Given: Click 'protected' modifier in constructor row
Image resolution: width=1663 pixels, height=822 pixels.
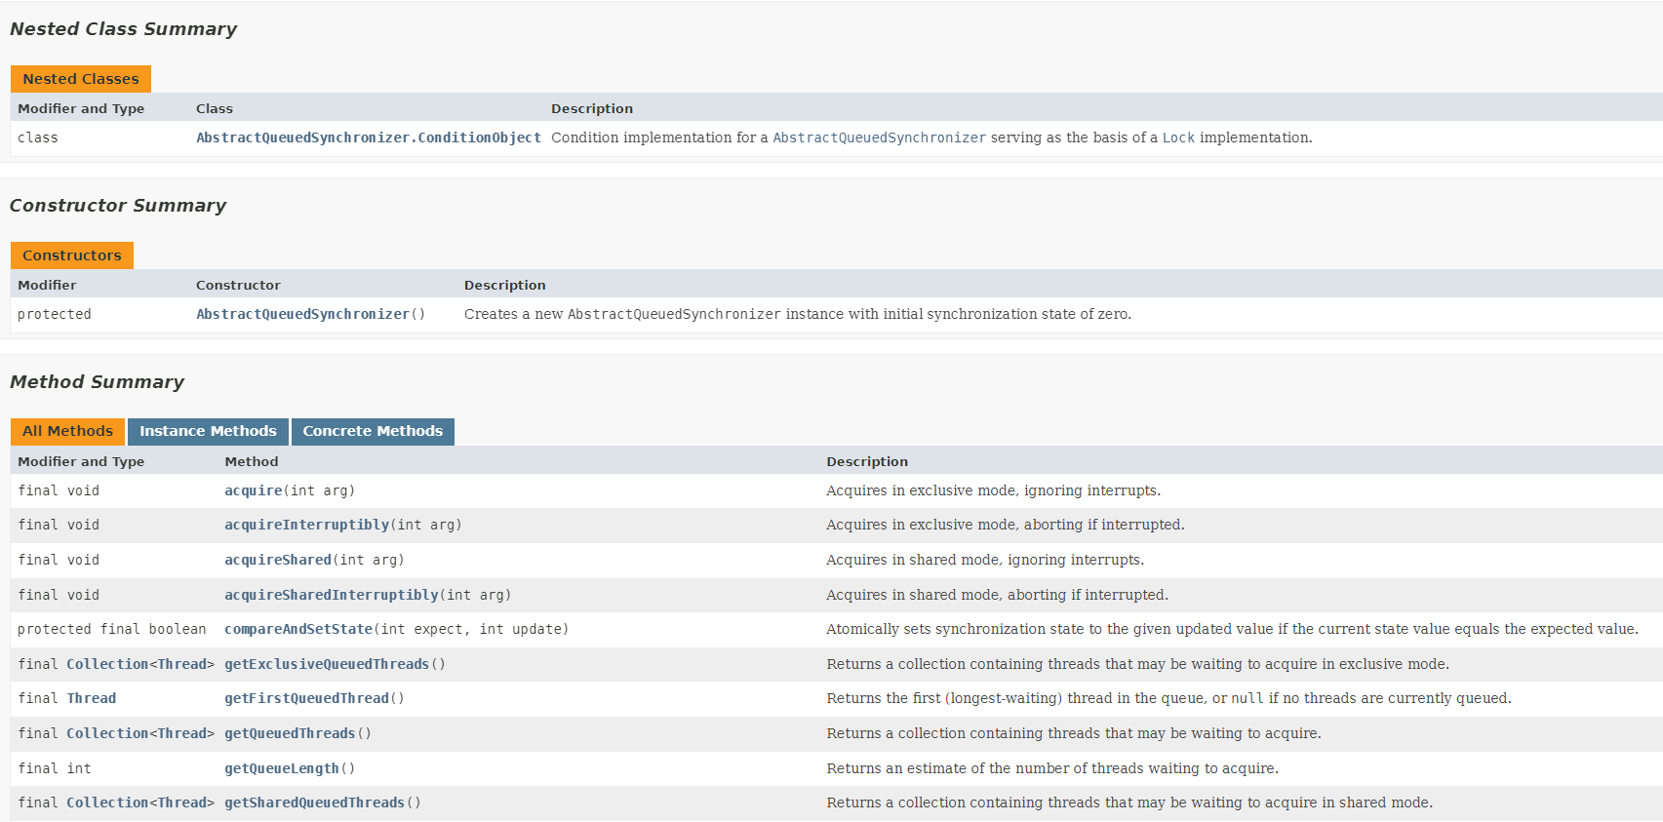Looking at the screenshot, I should [x=54, y=314].
